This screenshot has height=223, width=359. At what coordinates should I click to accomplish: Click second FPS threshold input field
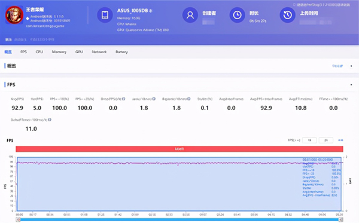coord(326,140)
